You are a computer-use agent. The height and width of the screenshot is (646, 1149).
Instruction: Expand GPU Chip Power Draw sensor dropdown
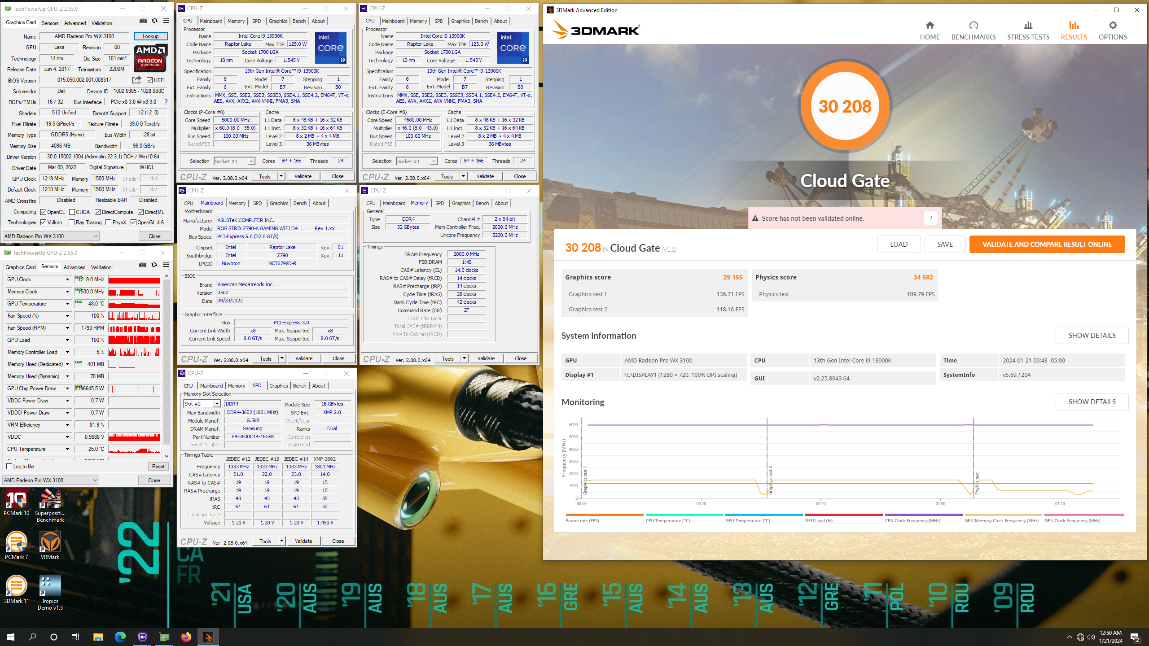(x=67, y=388)
